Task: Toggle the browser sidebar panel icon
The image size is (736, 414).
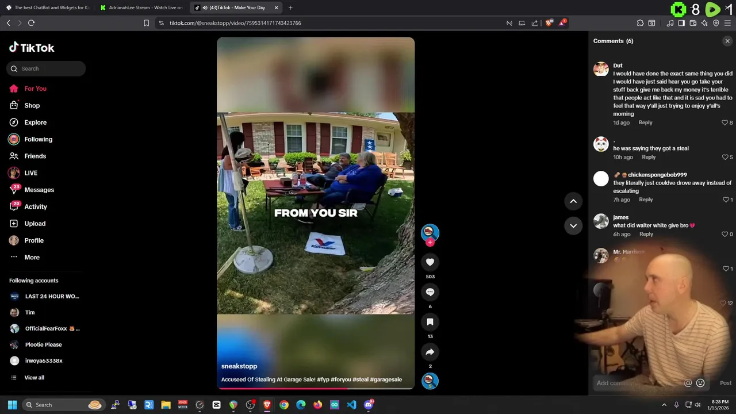Action: point(681,23)
